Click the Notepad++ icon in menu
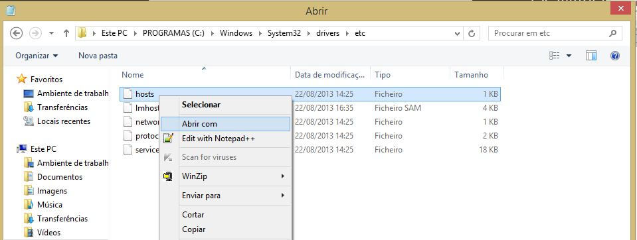 pyautogui.click(x=168, y=139)
